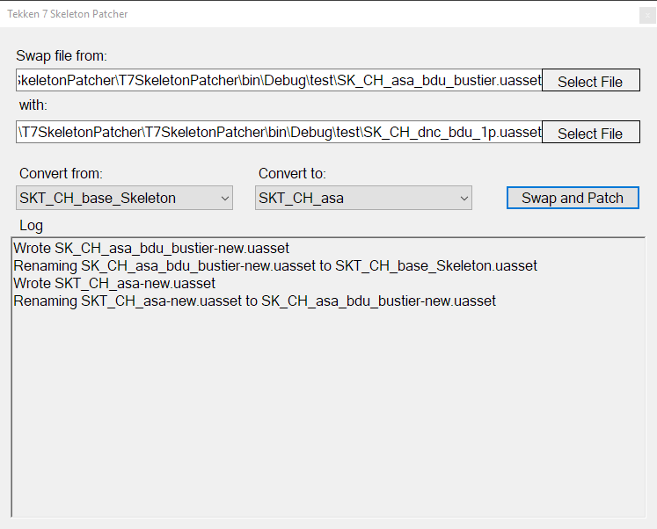Select the log line starting 'Renaming SKT_CH_asa-new.uasset'
The width and height of the screenshot is (657, 529).
[255, 301]
